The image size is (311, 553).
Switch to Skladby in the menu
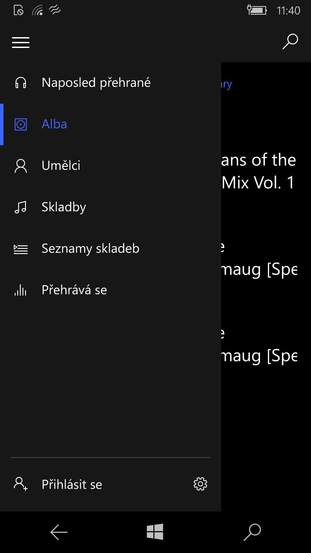click(63, 207)
